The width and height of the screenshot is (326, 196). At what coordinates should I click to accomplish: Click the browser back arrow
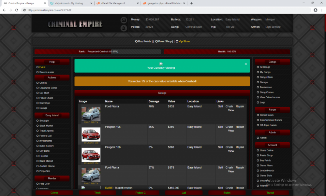4,10
